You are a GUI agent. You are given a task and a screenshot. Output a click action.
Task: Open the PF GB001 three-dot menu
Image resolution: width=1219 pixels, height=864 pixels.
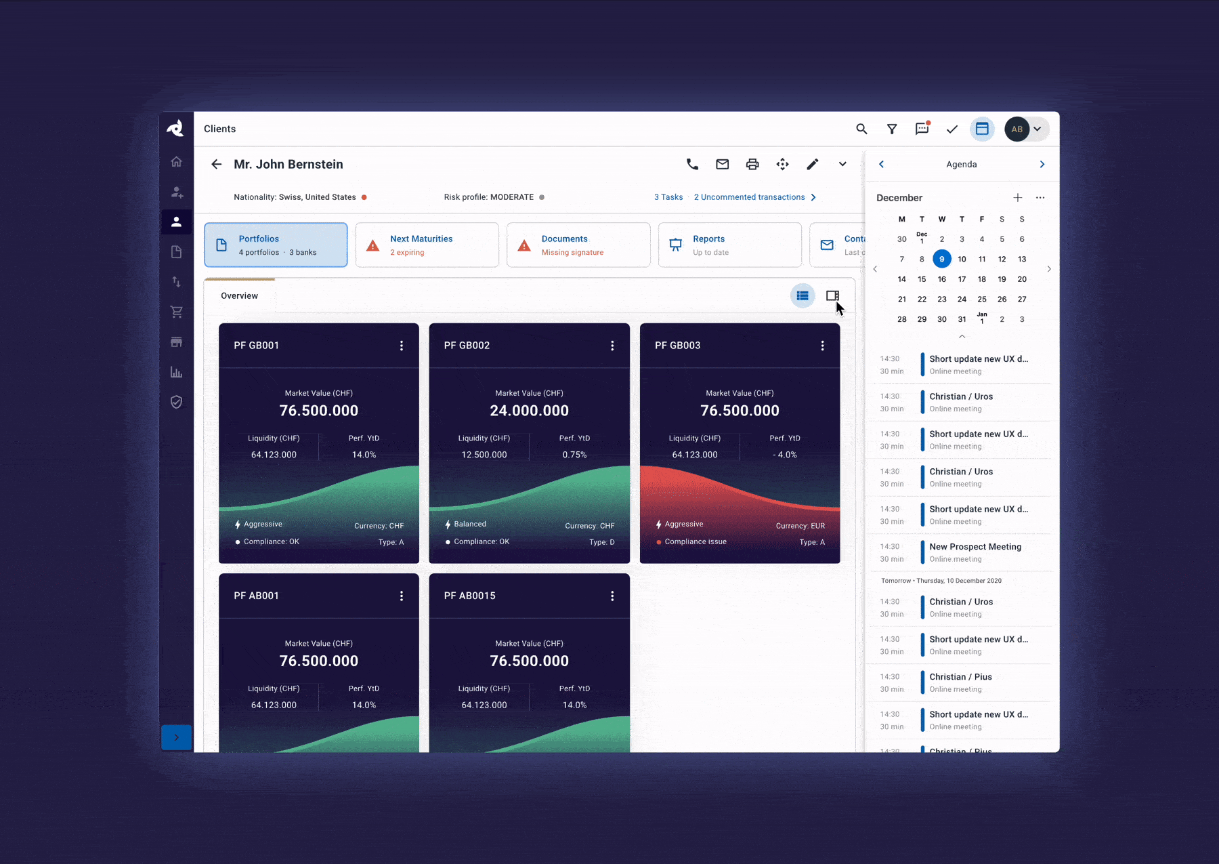point(402,346)
